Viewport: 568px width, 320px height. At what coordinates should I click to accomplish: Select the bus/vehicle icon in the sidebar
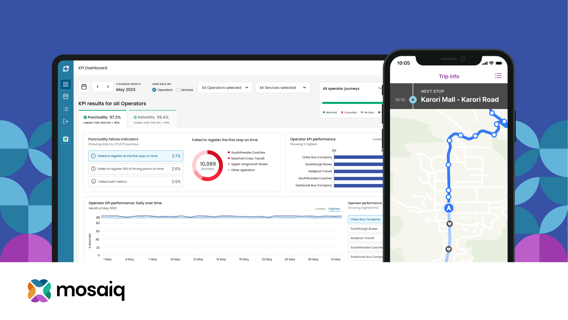pos(65,96)
